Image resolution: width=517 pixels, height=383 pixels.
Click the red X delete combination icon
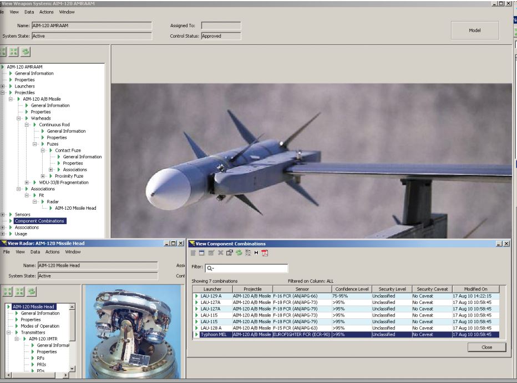pyautogui.click(x=220, y=252)
